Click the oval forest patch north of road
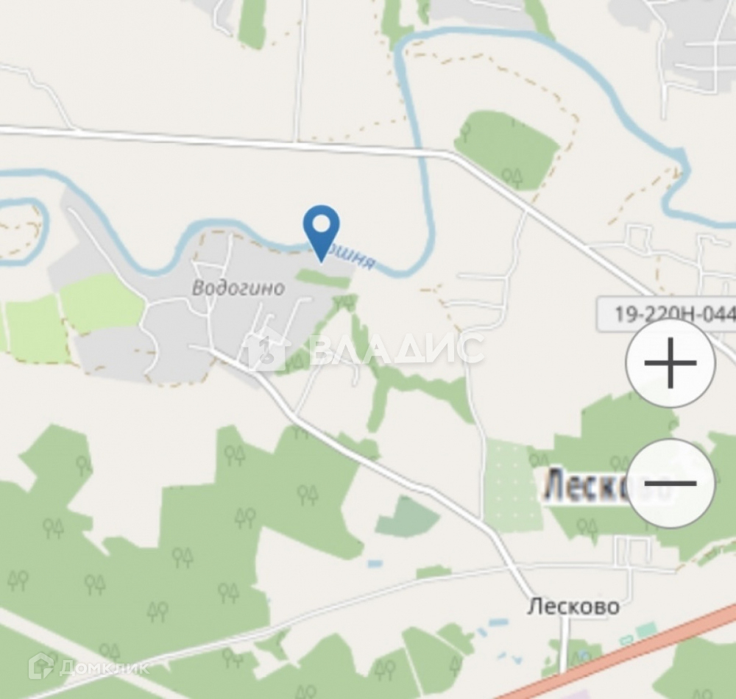Screen dimensions: 736x699 pyautogui.click(x=508, y=151)
